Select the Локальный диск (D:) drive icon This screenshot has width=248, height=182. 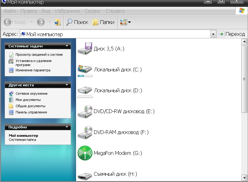point(85,90)
